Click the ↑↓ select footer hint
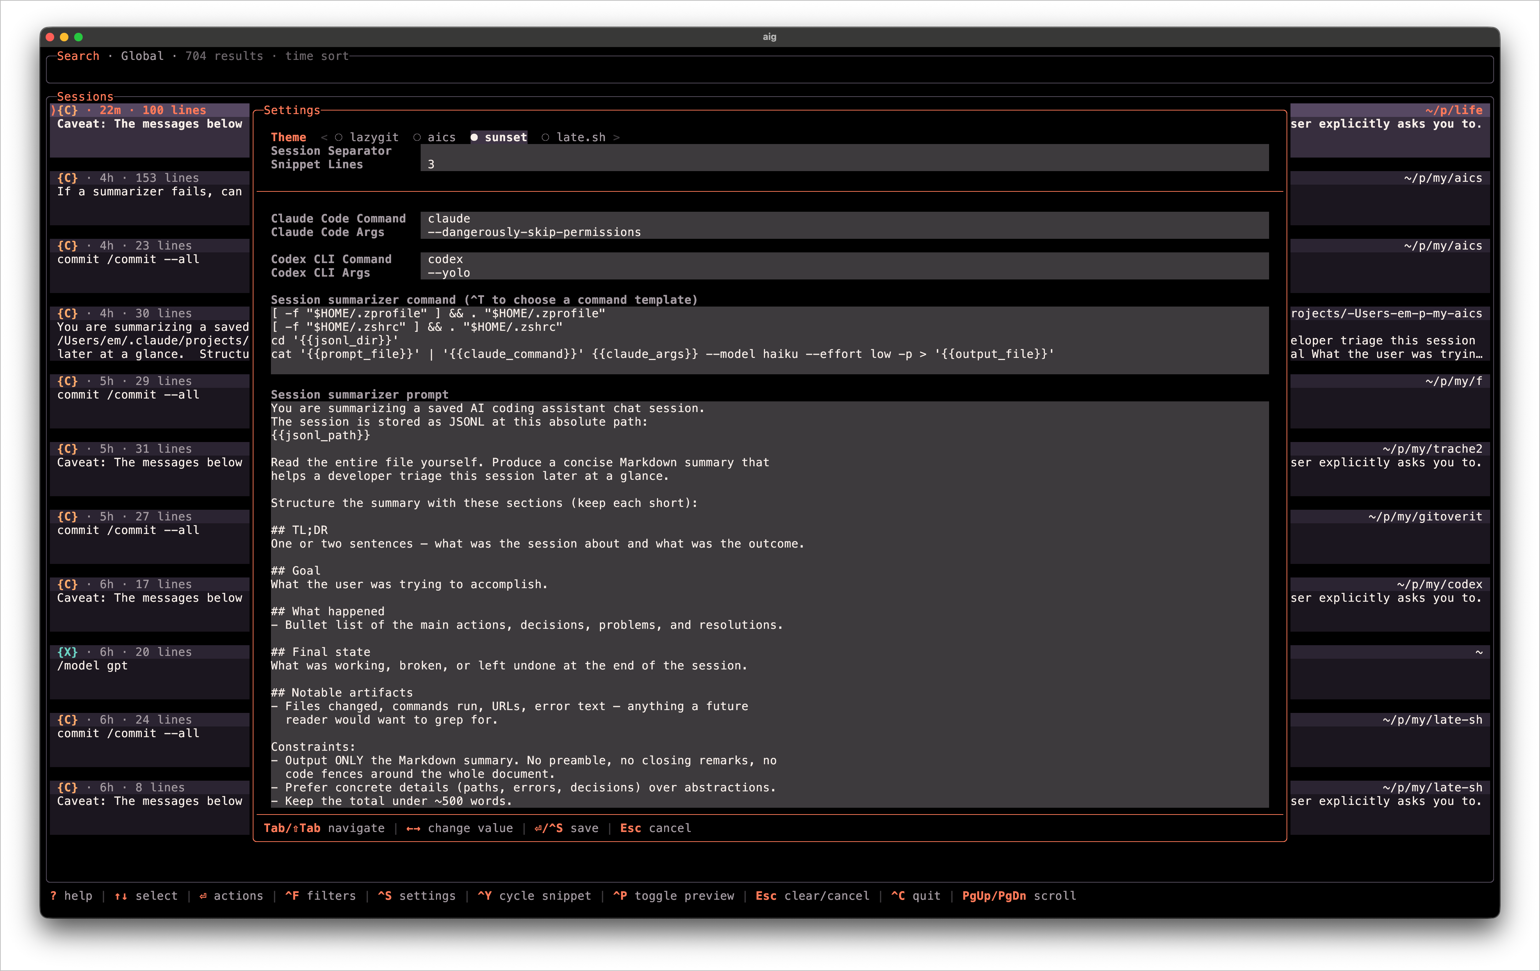Screen dimensions: 1540x971 146,896
